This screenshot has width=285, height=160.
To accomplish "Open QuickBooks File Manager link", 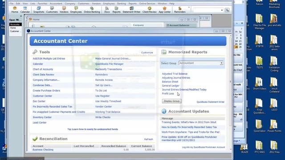I will [109, 64].
